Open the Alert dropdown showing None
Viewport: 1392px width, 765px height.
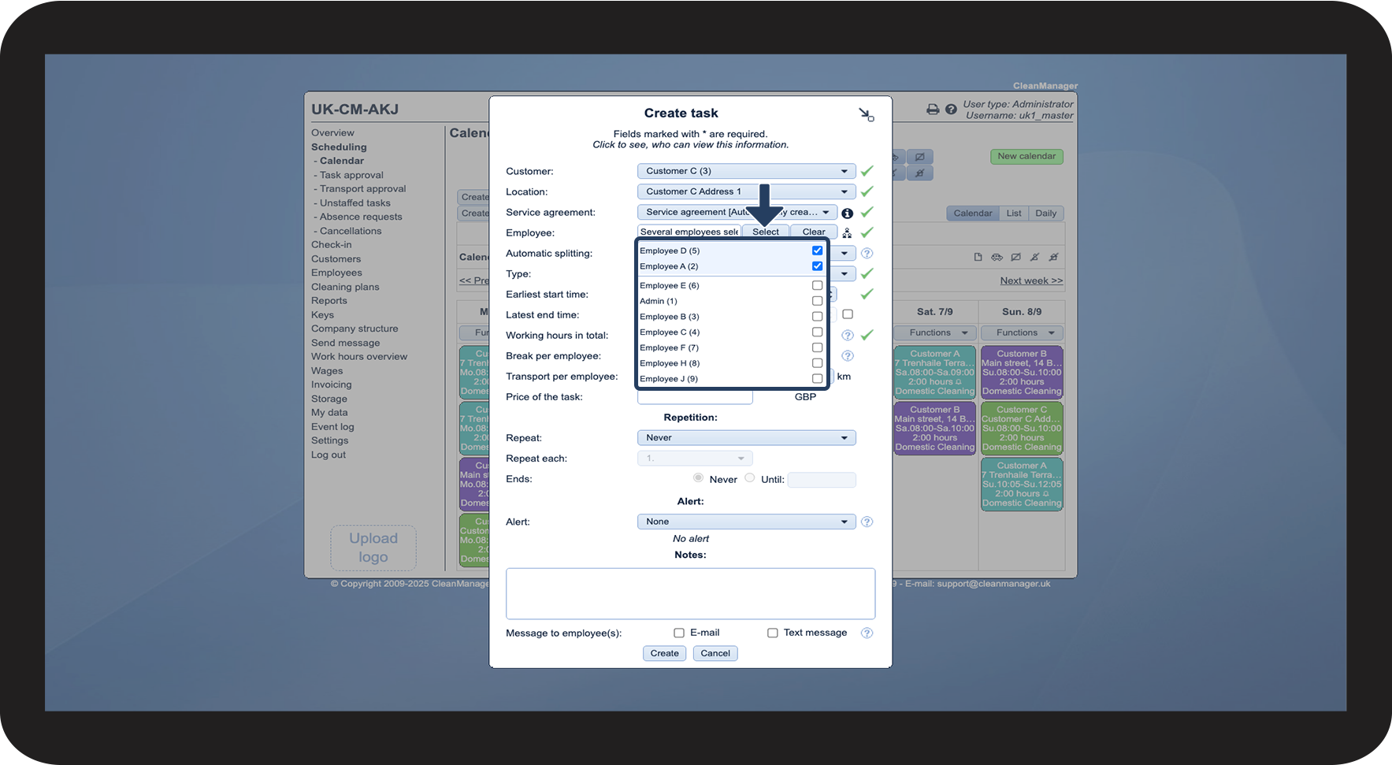point(746,522)
